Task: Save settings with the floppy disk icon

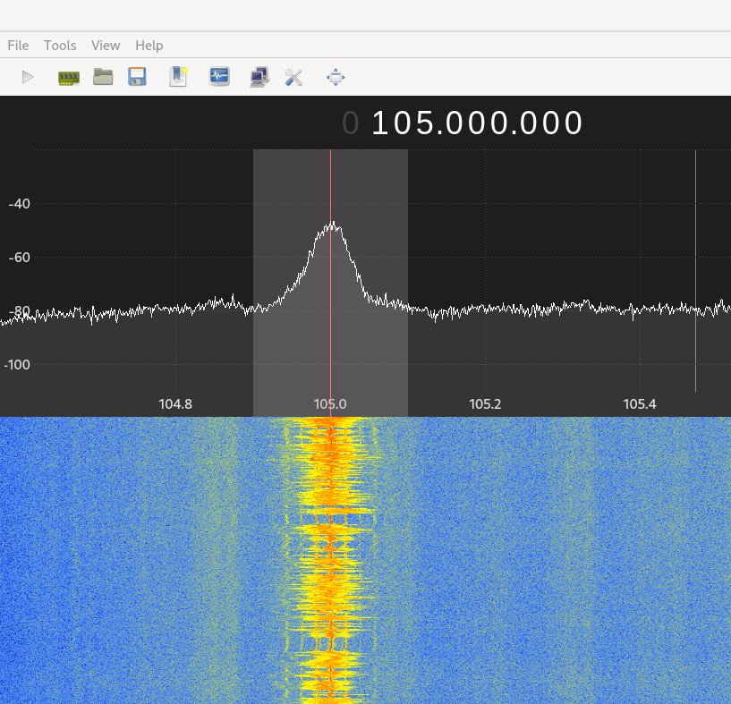Action: pos(137,77)
